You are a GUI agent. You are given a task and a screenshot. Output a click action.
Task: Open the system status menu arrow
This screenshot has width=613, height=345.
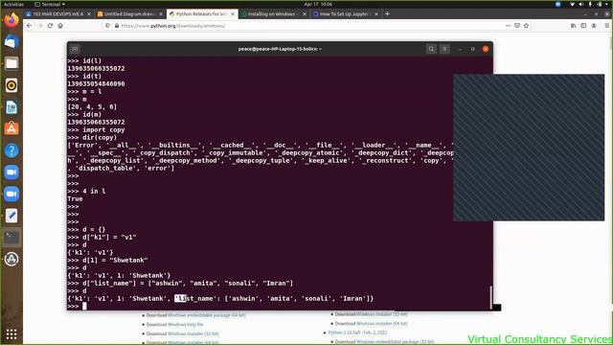pos(607,4)
